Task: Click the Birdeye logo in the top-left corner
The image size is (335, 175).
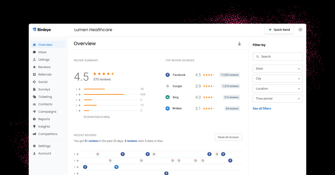Action: tap(41, 29)
